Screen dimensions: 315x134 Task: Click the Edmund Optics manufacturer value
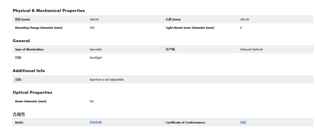[x=252, y=49]
